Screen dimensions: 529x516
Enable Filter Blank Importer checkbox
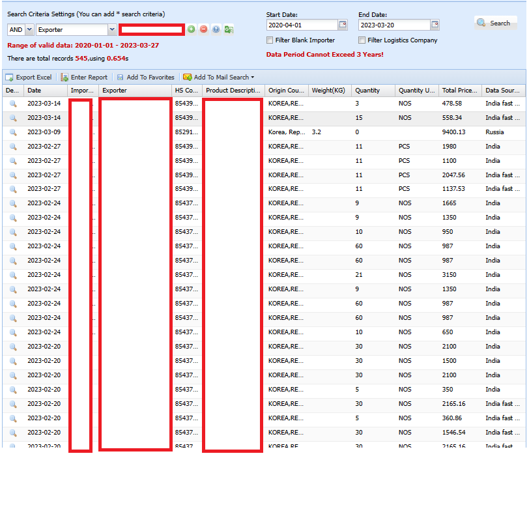(x=270, y=40)
